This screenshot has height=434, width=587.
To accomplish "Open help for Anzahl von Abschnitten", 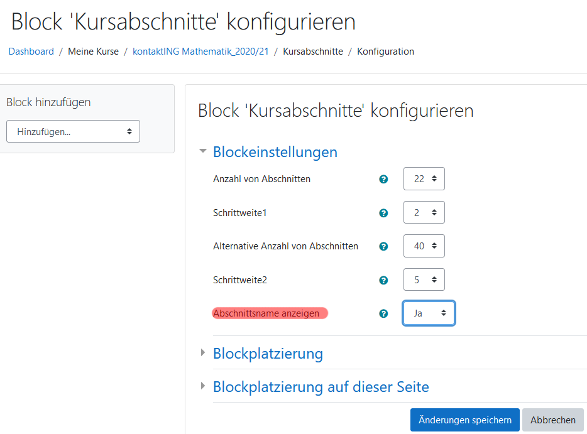I will tap(383, 179).
